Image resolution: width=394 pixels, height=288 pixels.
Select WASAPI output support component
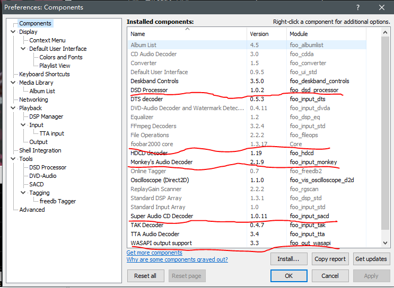click(x=161, y=243)
